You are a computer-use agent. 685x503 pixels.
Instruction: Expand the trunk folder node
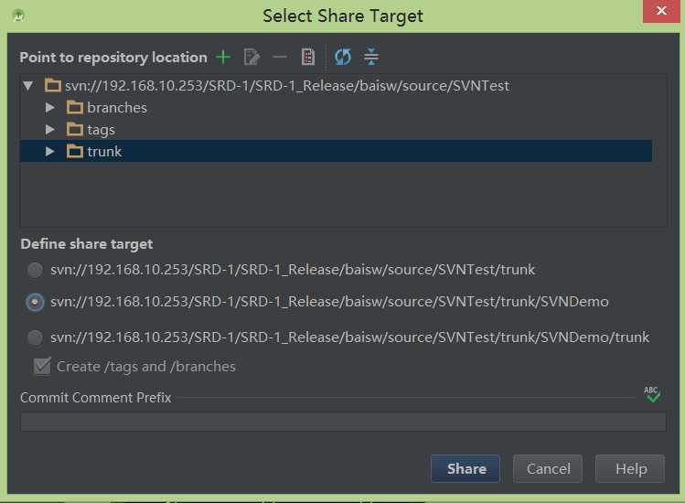(50, 152)
